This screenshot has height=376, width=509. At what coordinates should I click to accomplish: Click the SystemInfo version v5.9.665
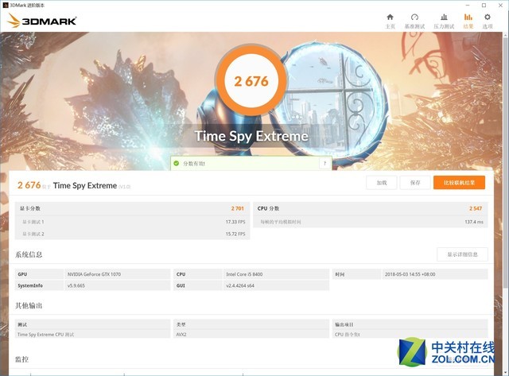point(76,285)
